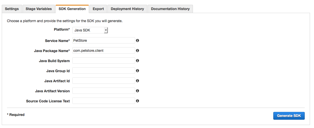Click the "Source Code License Text" label

[48, 101]
